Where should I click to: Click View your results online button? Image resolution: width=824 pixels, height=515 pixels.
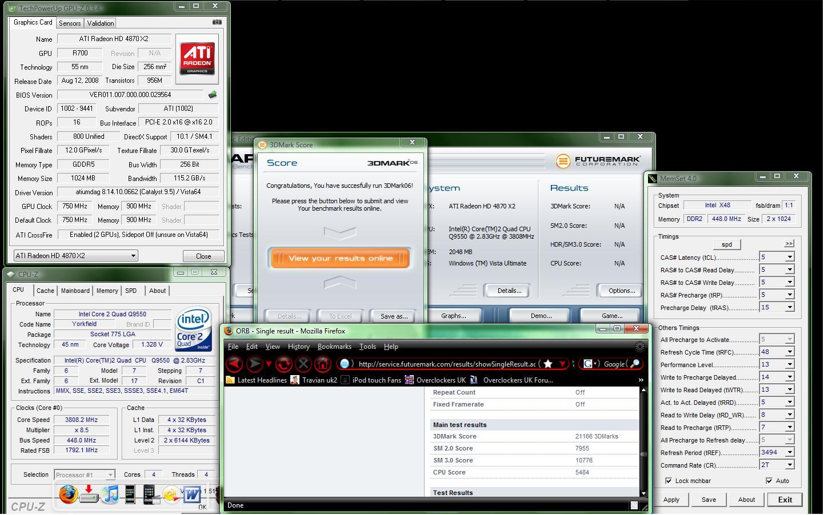click(340, 258)
